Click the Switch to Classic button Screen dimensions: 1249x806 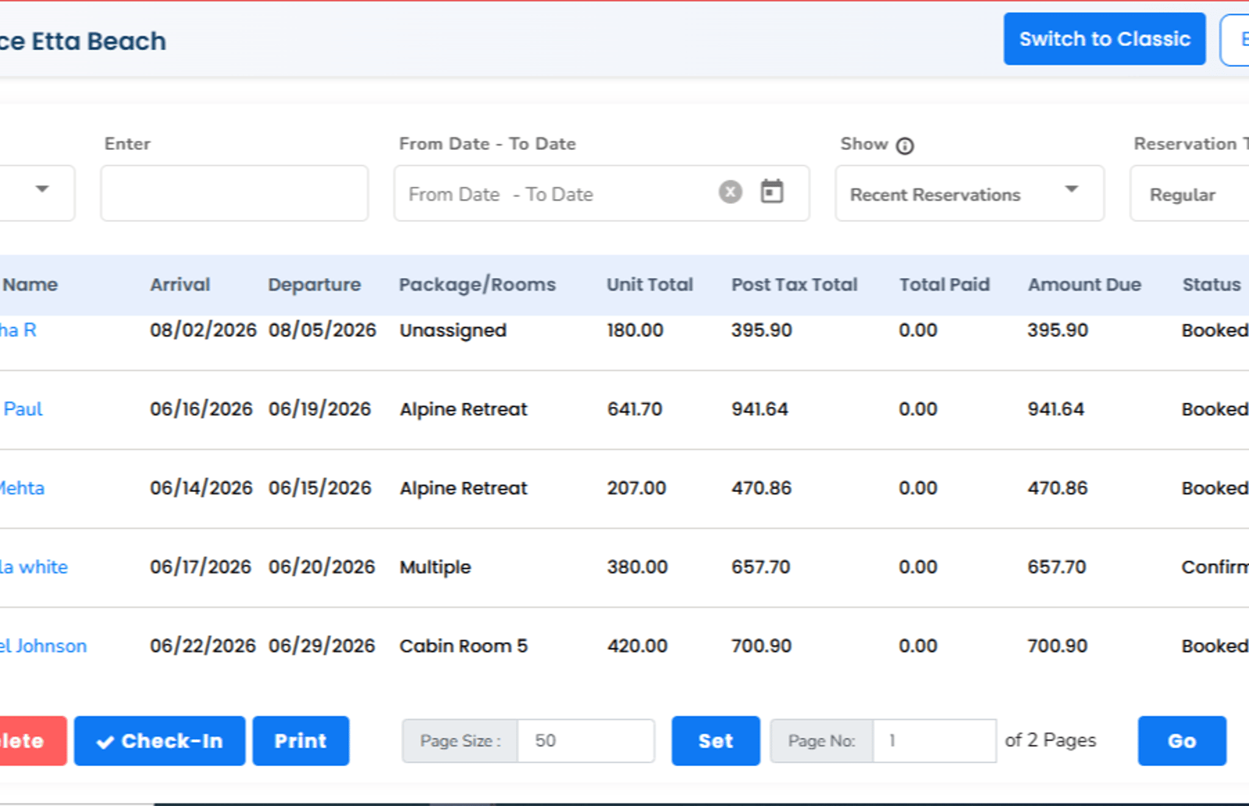pos(1104,39)
